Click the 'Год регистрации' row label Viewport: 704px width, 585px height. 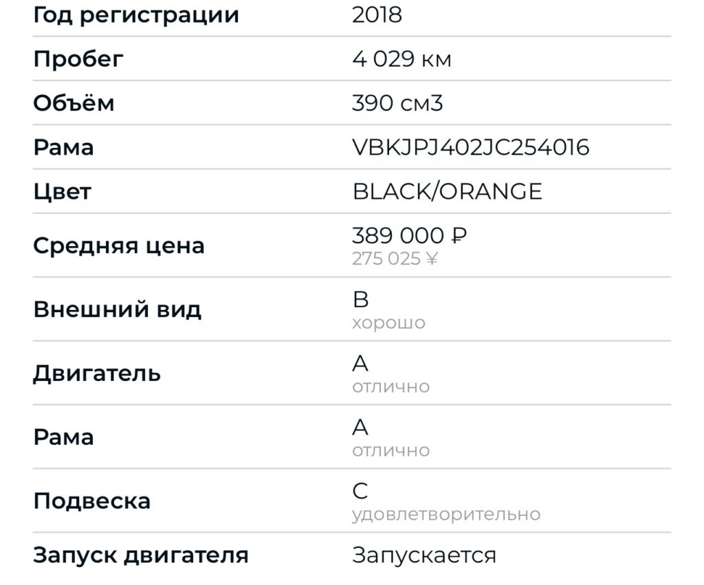tap(135, 15)
